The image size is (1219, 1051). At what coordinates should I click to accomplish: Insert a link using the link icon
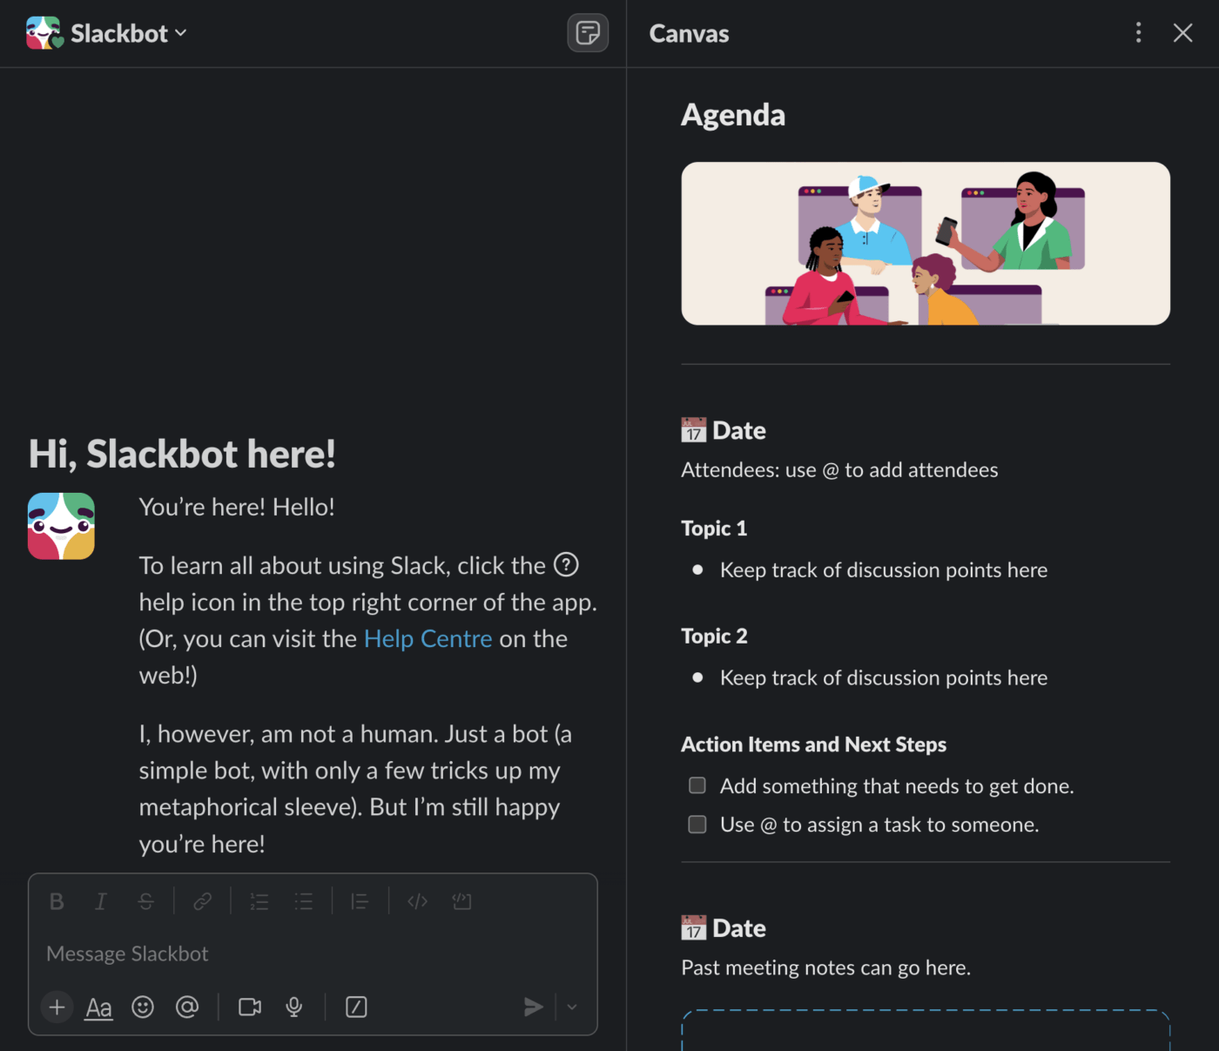pos(202,901)
